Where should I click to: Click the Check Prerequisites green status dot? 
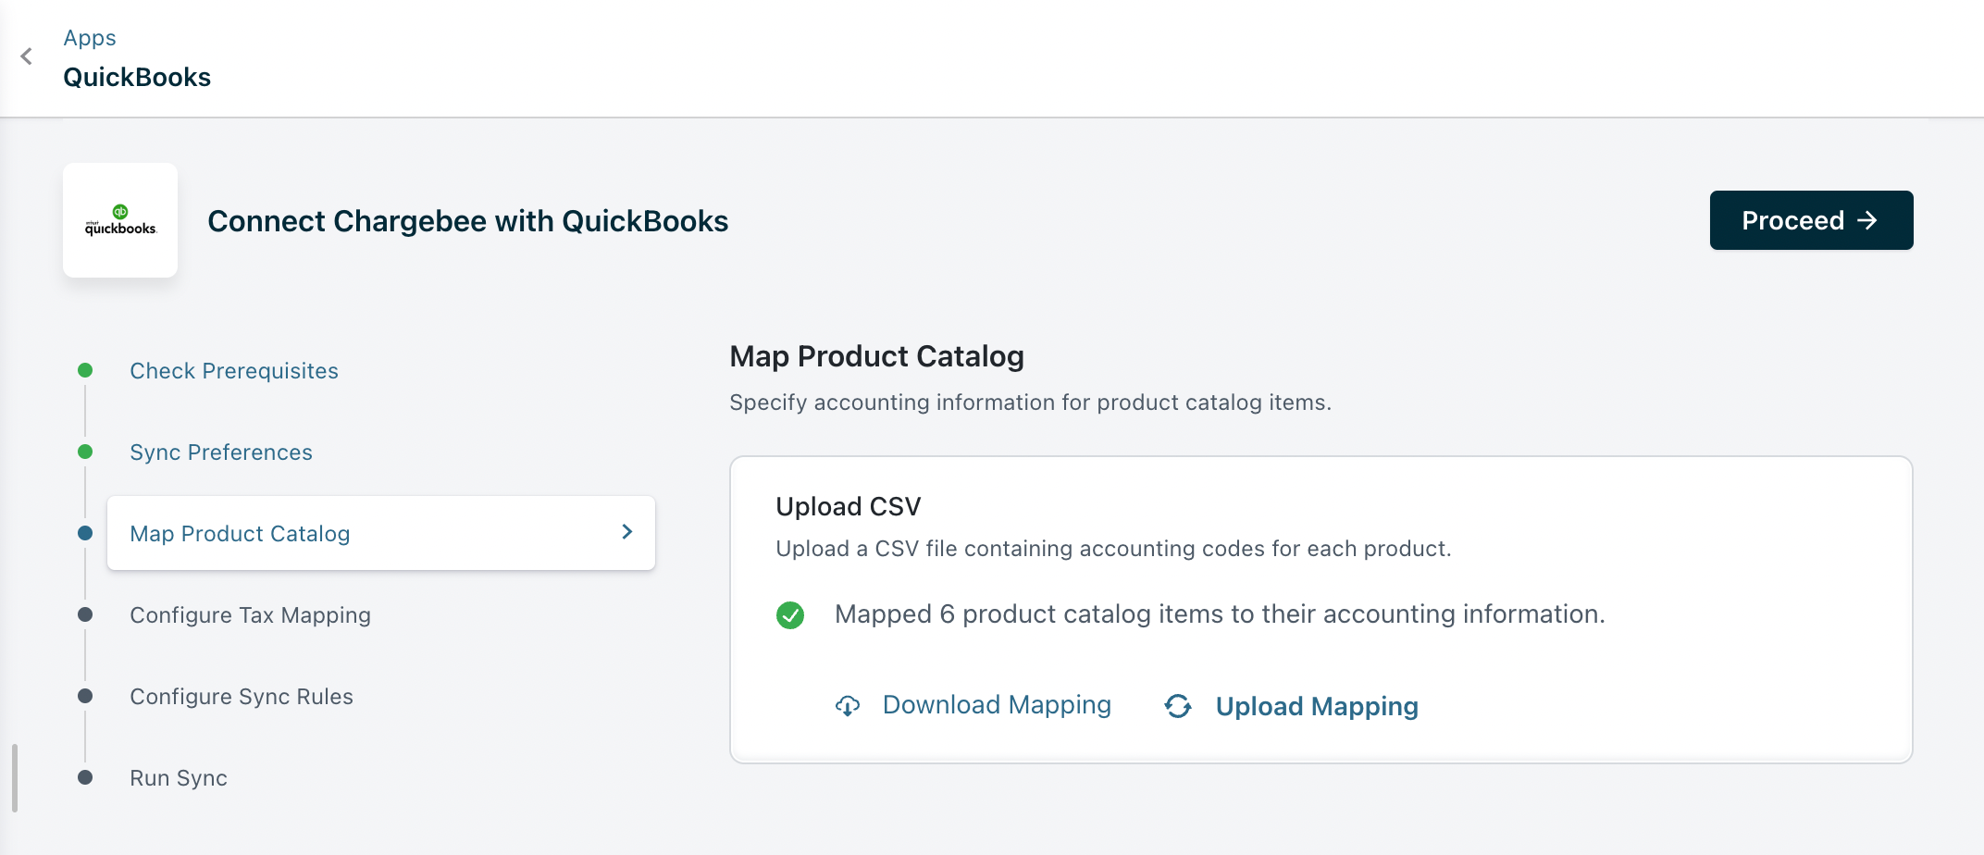pos(85,370)
